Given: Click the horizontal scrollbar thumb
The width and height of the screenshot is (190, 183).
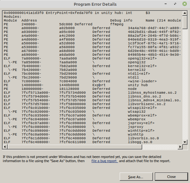Looking at the screenshot, I should (x=74, y=147).
